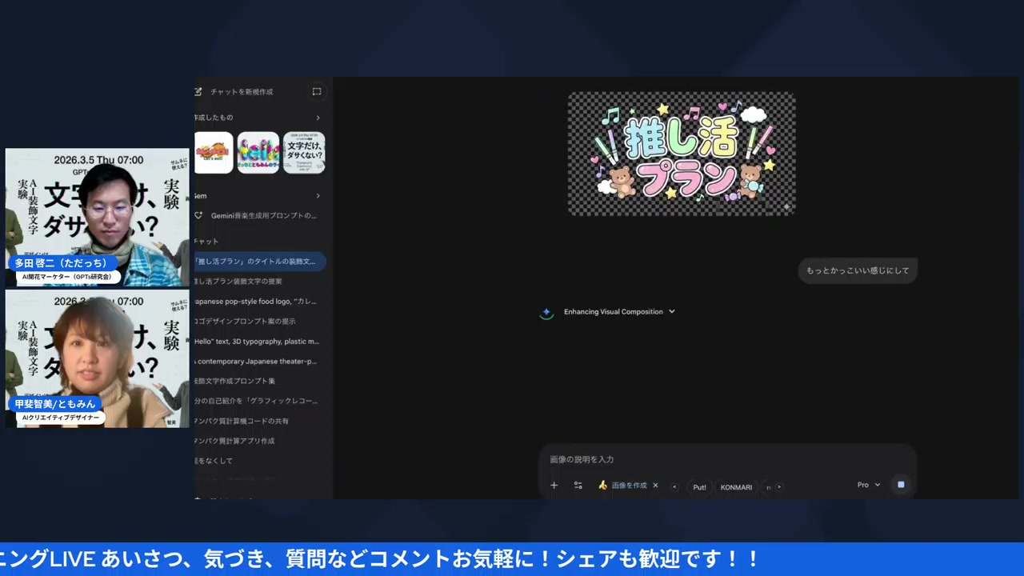The height and width of the screenshot is (576, 1024).
Task: Click the KONMARI suggestion chip
Action: (x=735, y=486)
